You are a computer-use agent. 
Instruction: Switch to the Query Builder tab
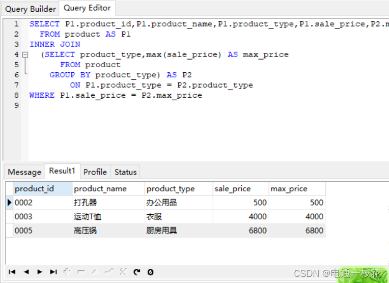30,9
